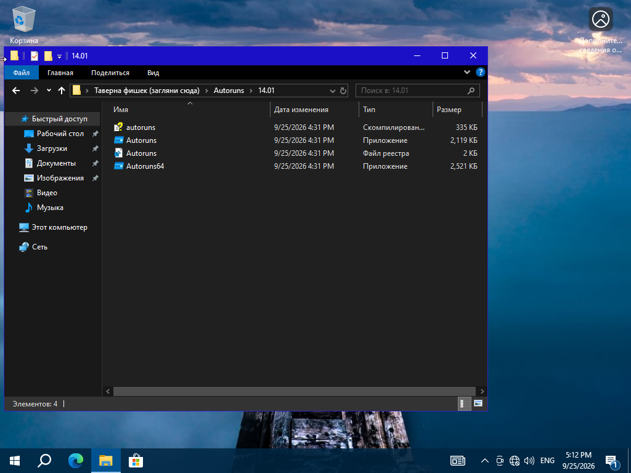
Task: Open taskbar Search
Action: (x=44, y=461)
